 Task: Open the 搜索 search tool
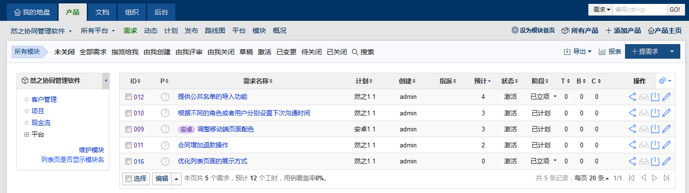(x=363, y=52)
